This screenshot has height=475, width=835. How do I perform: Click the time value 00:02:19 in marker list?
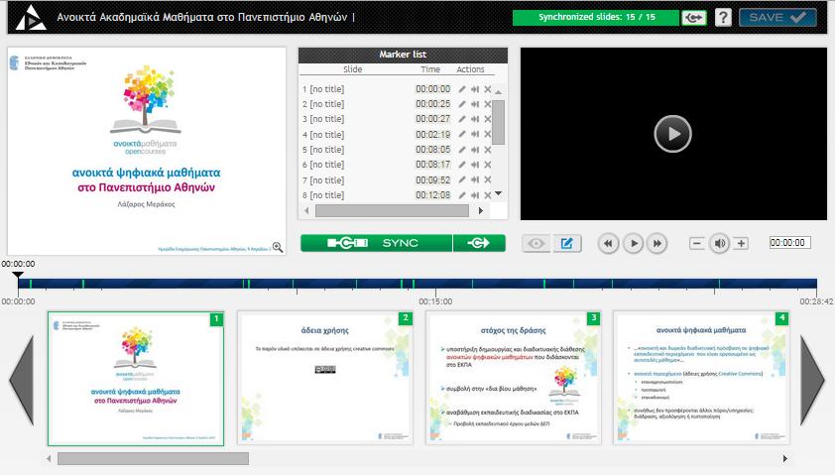point(433,135)
